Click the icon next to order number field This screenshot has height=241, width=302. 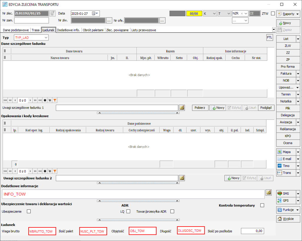tap(52, 13)
